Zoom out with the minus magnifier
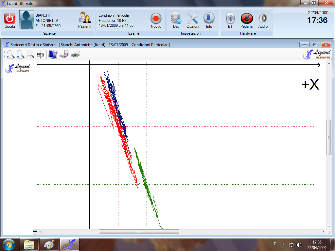The height and width of the screenshot is (251, 335). point(20,54)
